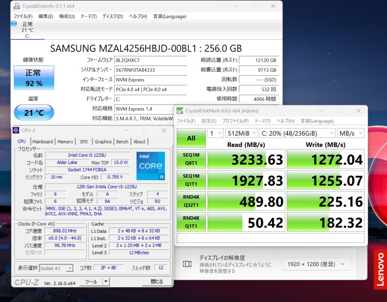Click the Intel Core i5 logo in CPU-Z
Viewport: 387px width, 302px height.
(x=151, y=166)
